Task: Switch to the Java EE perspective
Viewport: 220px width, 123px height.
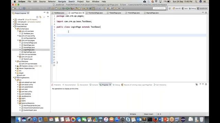Action: [177, 9]
